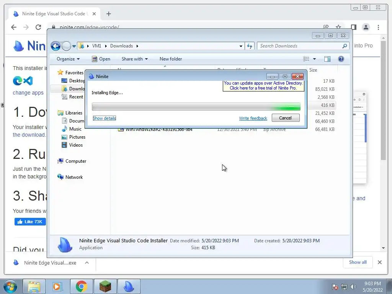392x294 pixels.
Task: Click the network icon in system tray
Action: tap(344, 287)
